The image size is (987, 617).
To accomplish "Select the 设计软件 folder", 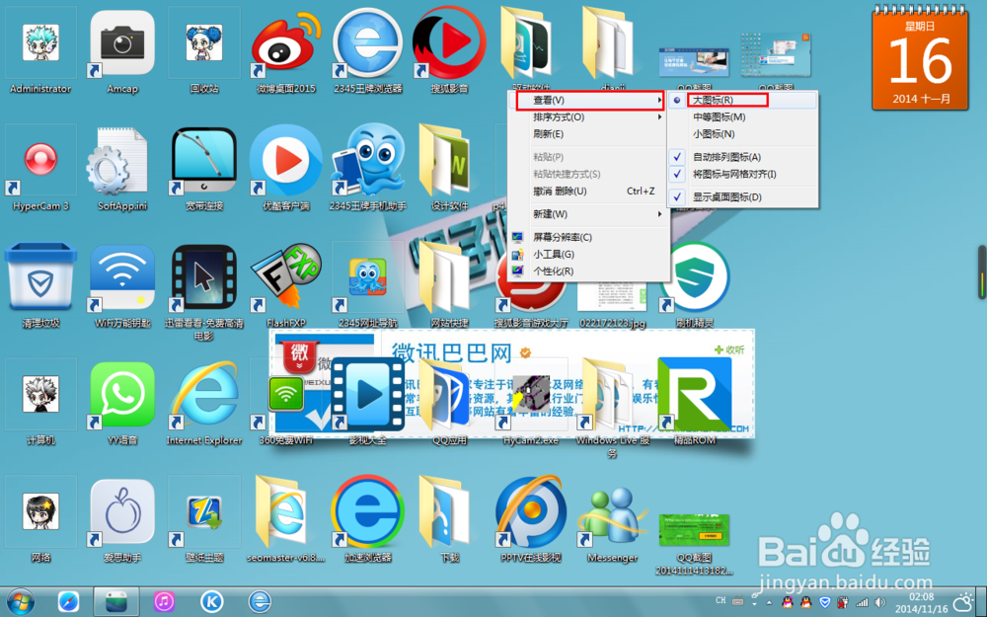I will tap(449, 169).
